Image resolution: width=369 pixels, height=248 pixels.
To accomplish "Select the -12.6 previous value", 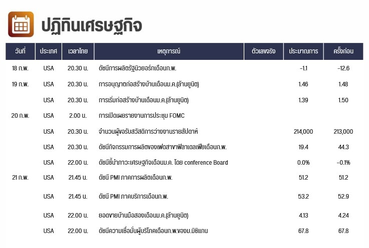I will point(343,68).
